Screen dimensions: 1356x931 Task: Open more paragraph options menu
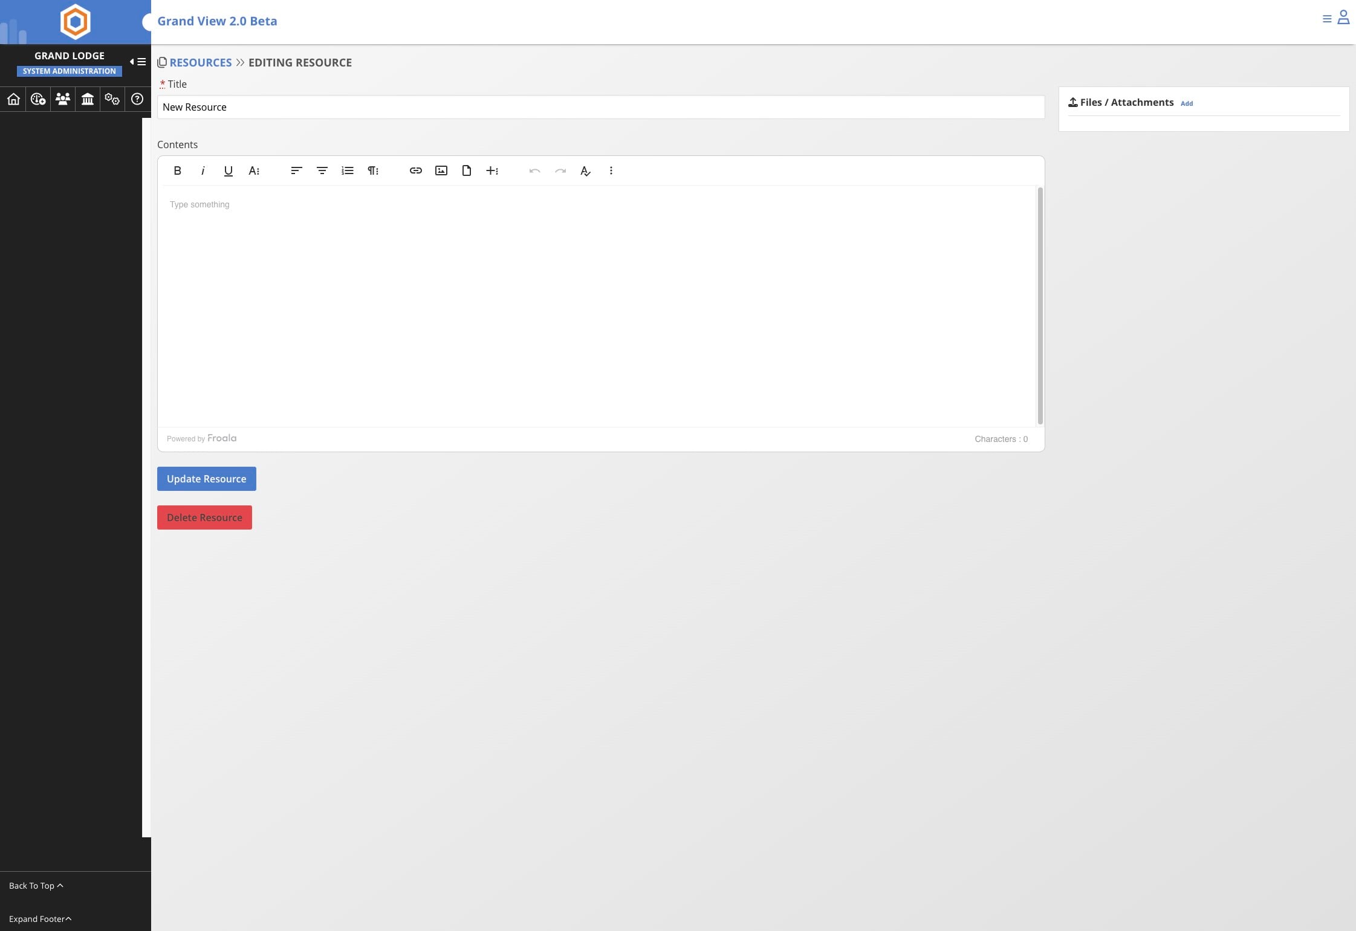point(373,170)
